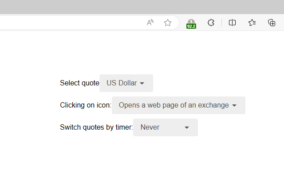Click the caret arrow beside Never
Viewport: 284px width, 177px height.
tap(187, 127)
